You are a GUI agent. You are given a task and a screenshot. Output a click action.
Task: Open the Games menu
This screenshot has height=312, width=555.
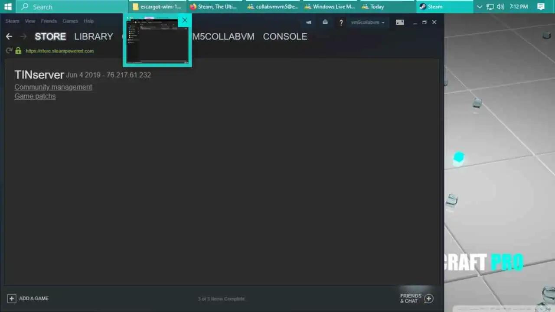[70, 21]
